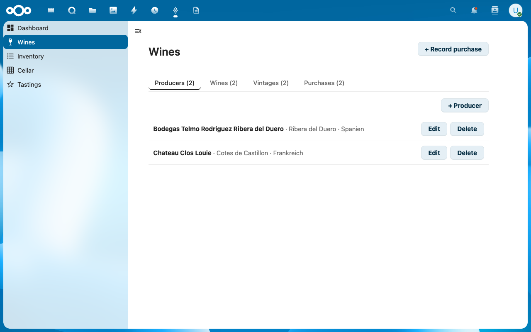
Task: Open the document notes icon in top bar
Action: 196,10
